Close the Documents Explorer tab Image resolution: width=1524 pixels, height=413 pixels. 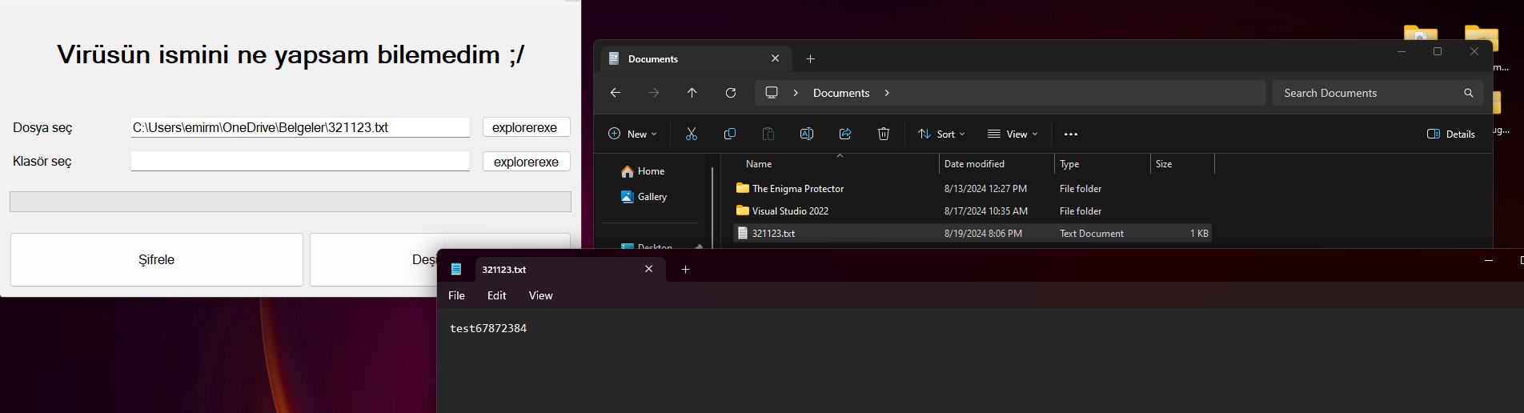[x=775, y=58]
